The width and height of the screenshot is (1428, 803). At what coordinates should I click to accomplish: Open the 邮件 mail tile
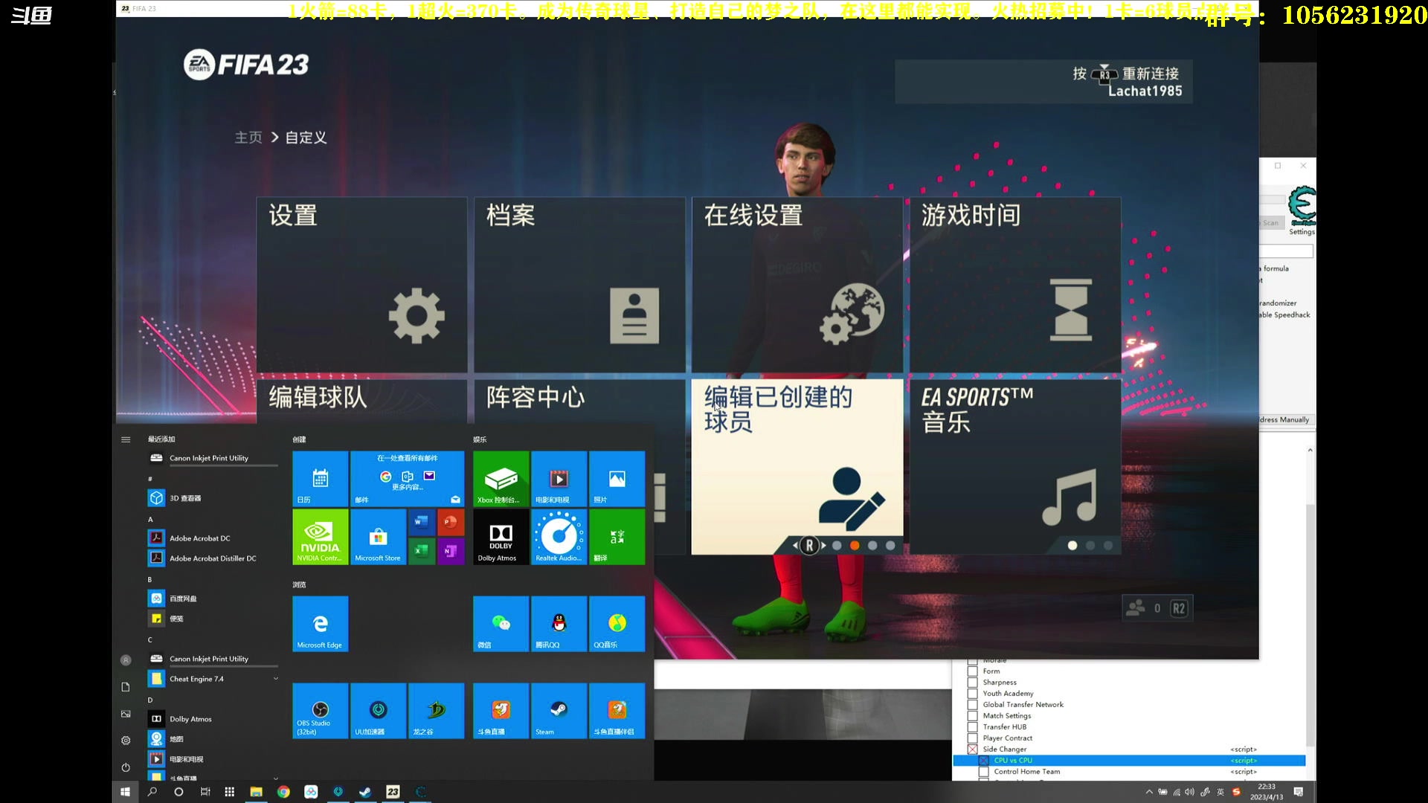pos(407,479)
